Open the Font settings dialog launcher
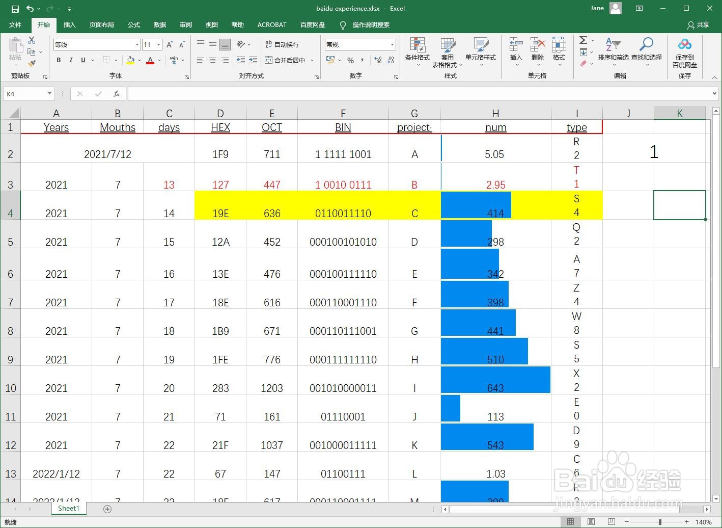Screen dimensions: 722x528 pyautogui.click(x=187, y=76)
